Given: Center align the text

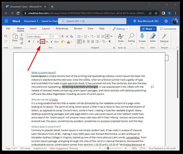Looking at the screenshot, I should [x=84, y=42].
